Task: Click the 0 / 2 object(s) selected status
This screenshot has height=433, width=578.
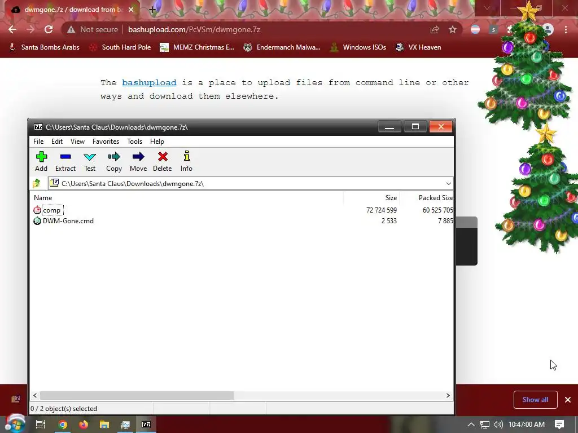Action: (x=64, y=409)
